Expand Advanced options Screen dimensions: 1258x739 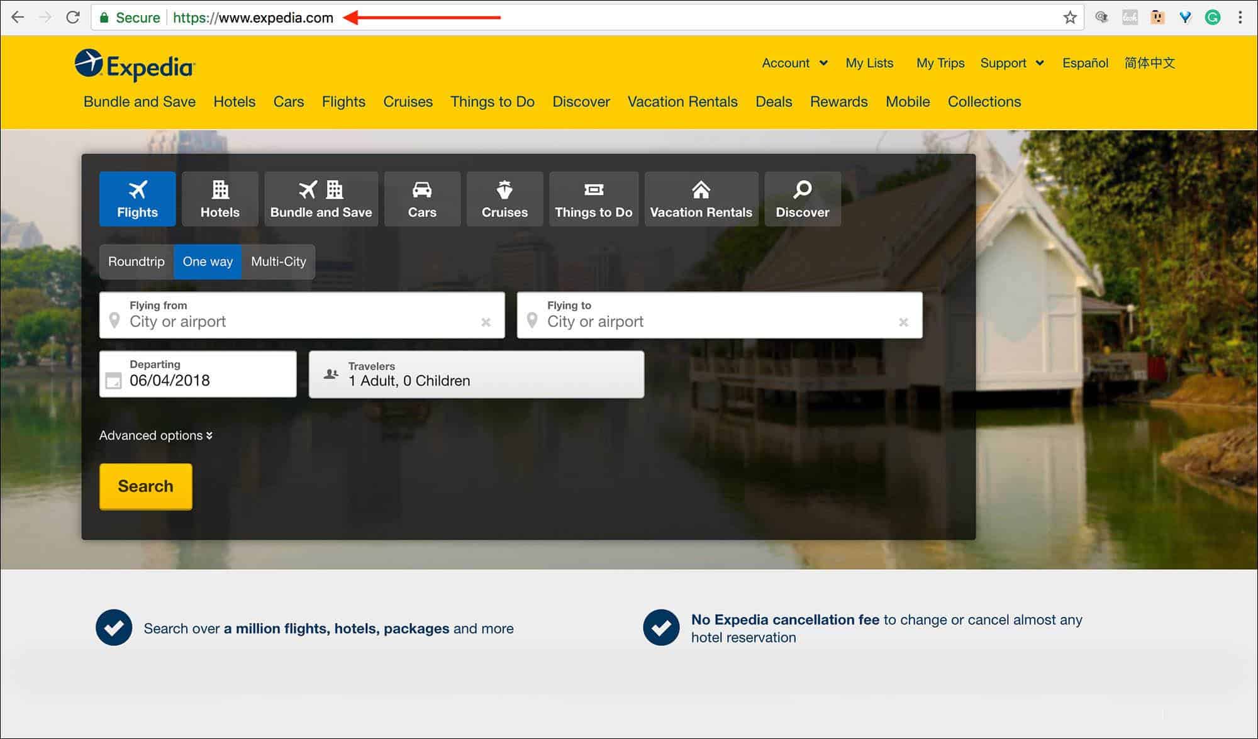pyautogui.click(x=156, y=435)
